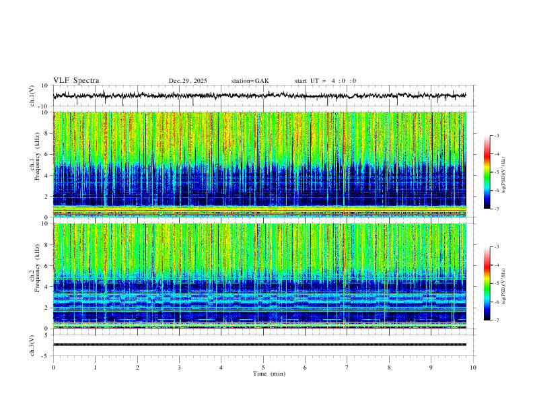Click the ch.1 voltage waveform trace

(260, 96)
